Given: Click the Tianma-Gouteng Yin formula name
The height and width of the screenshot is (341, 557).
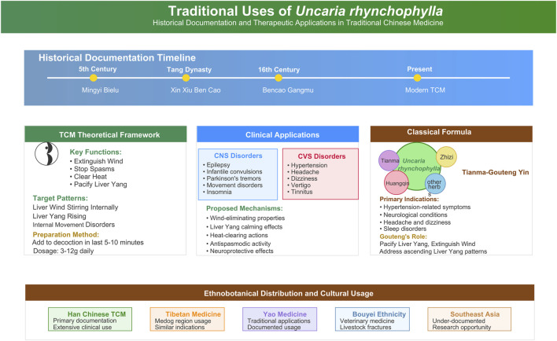Looking at the screenshot, I should pos(495,172).
